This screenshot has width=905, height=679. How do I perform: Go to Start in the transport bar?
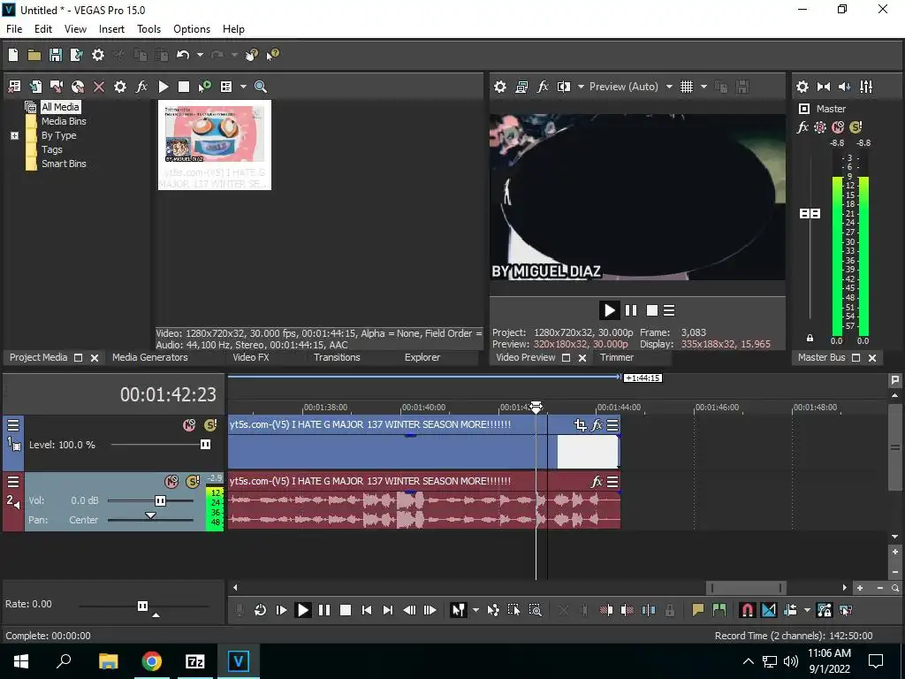tap(367, 610)
